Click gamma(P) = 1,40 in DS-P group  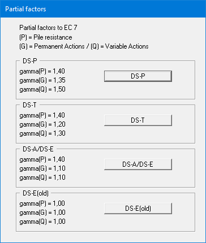pos(42,71)
